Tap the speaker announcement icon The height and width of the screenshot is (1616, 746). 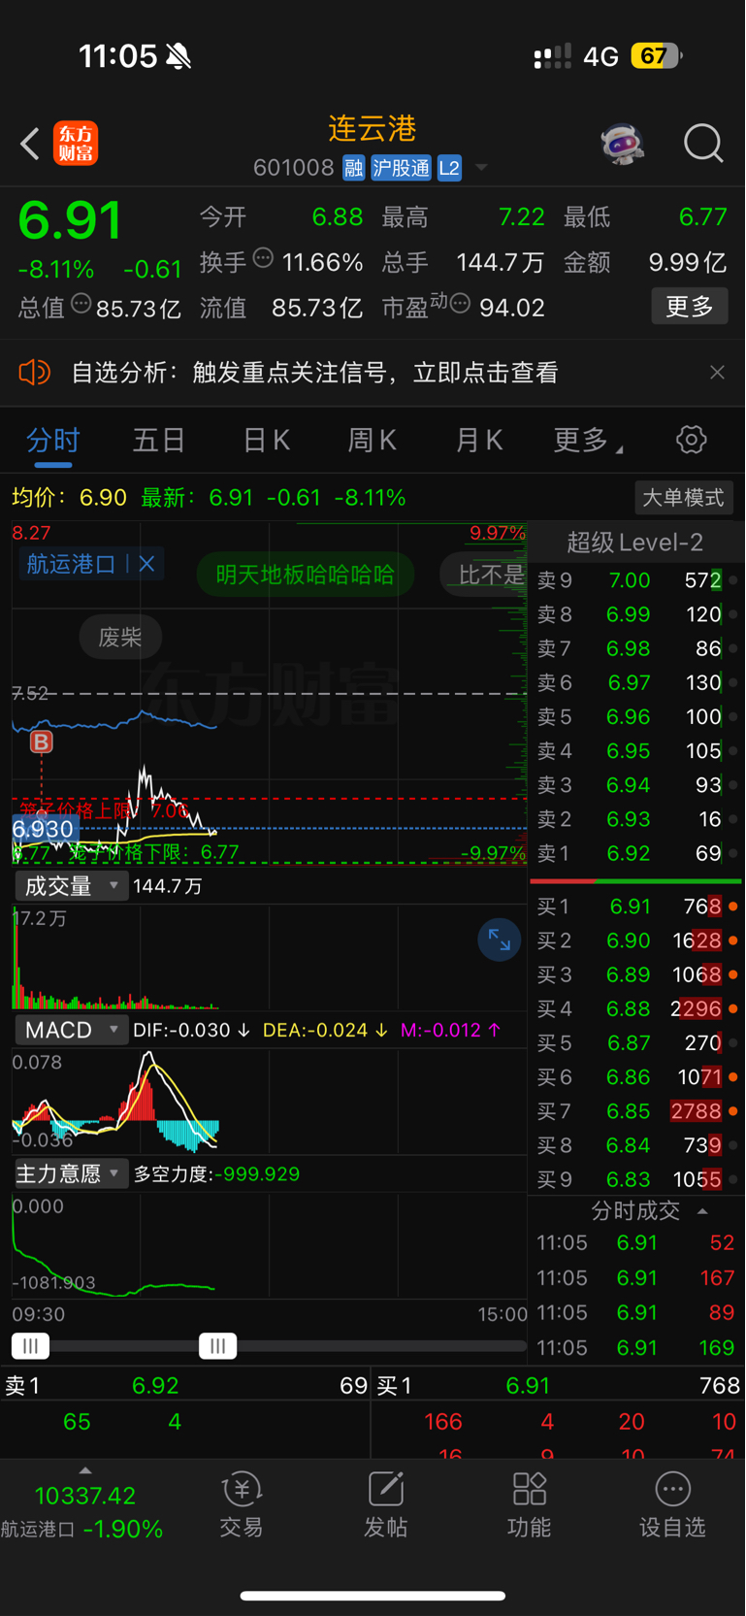coord(34,373)
